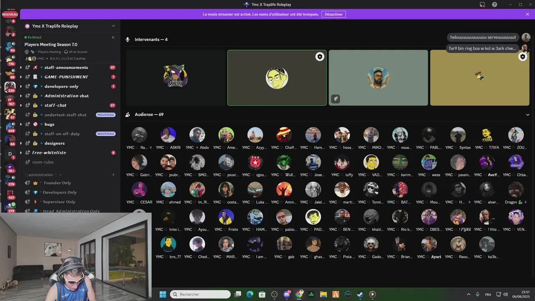Open OBS Studio from taskbar
This screenshot has width=535, height=301.
(275, 294)
